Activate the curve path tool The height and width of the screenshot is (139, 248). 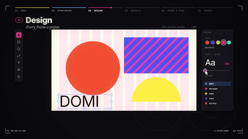[19, 56]
